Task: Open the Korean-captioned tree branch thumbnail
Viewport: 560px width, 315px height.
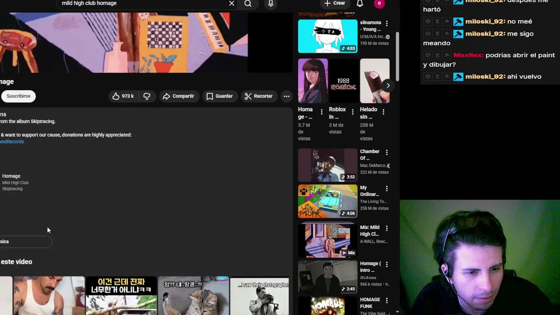Action: pos(121,296)
